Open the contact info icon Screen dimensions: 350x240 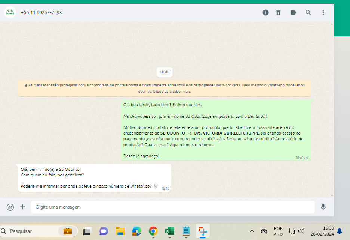click(x=265, y=12)
